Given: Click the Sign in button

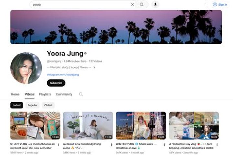Looking at the screenshot, I should pyautogui.click(x=220, y=5).
